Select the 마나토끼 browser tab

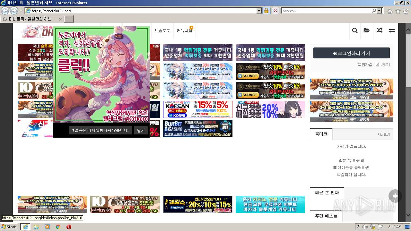click(32, 19)
